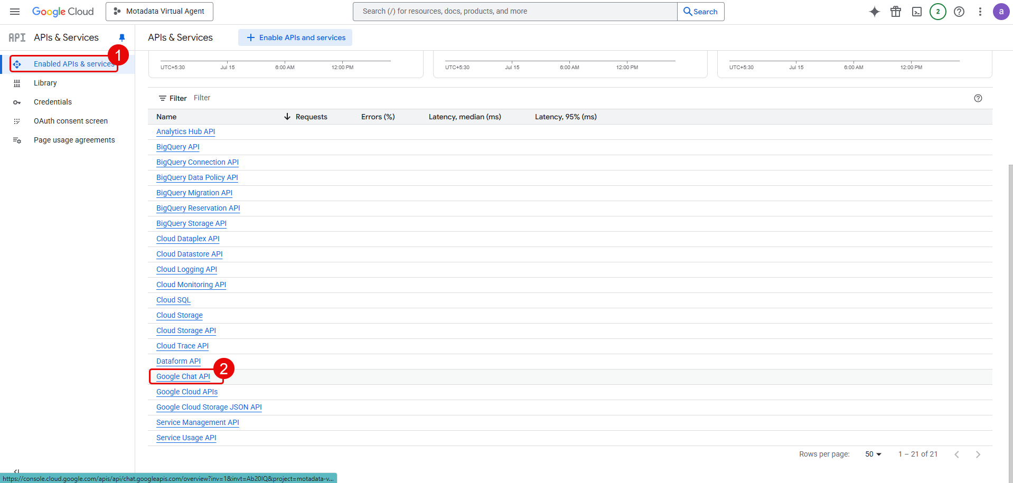Select OAuth consent screen in sidebar
Screen dimensions: 1013x483
click(70, 121)
